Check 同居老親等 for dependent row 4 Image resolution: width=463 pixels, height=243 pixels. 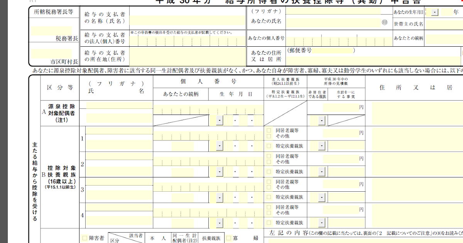pos(269,207)
